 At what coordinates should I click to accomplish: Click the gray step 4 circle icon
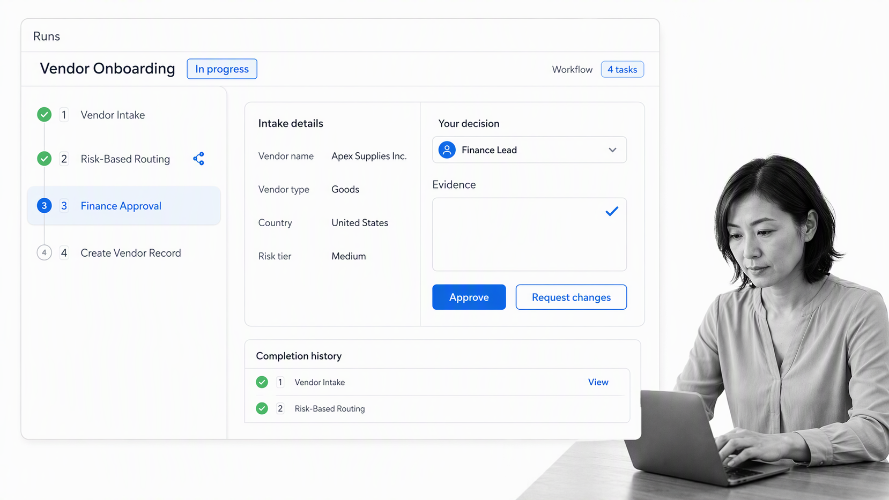[x=44, y=252]
